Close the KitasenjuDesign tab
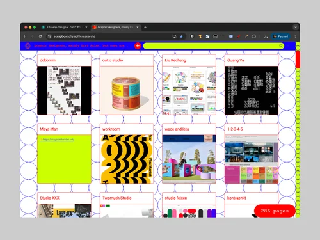 coord(86,27)
